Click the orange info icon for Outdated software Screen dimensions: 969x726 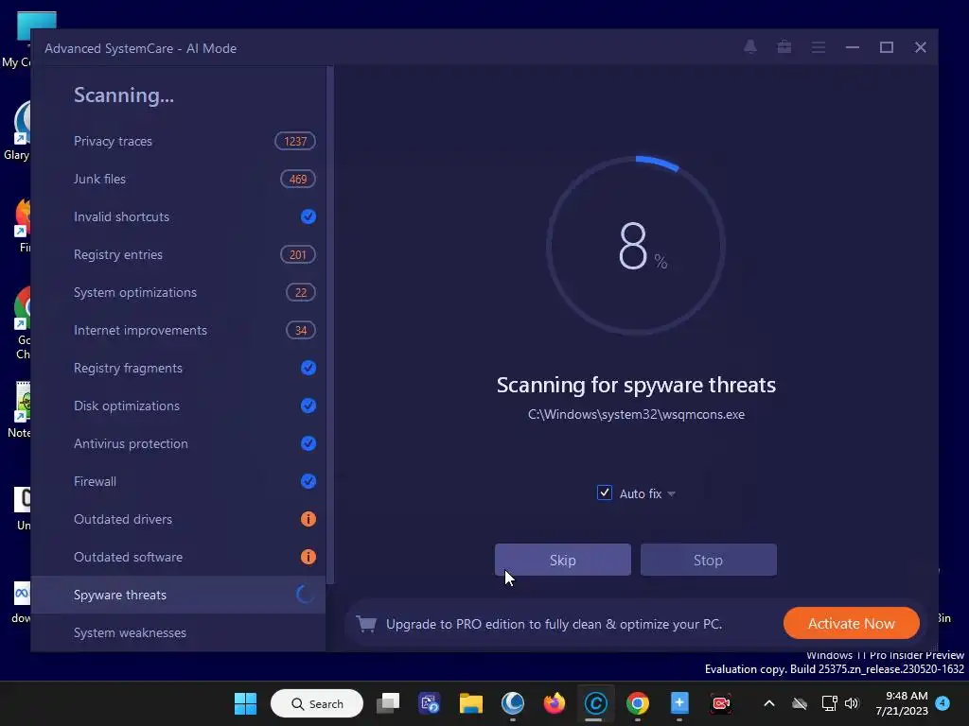click(x=308, y=557)
